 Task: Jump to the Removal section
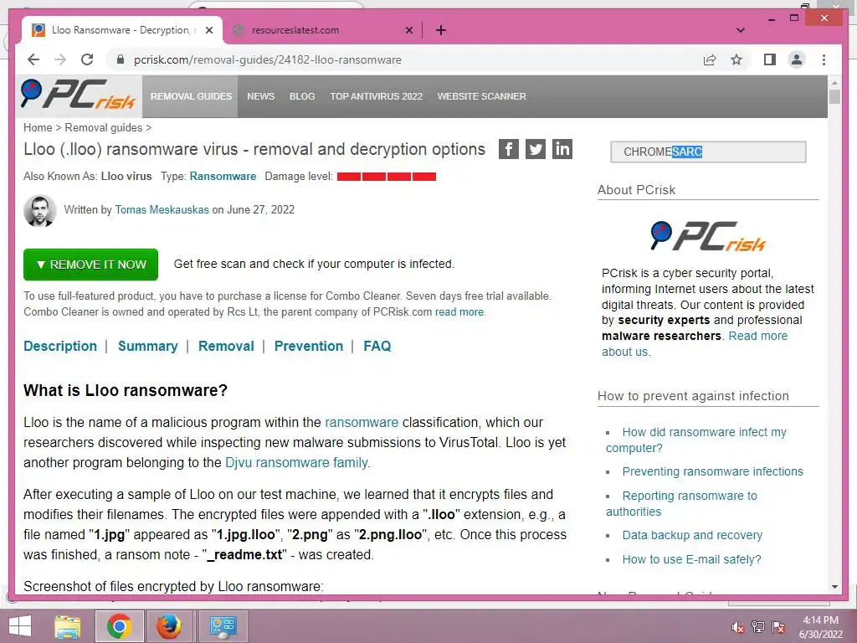tap(226, 346)
